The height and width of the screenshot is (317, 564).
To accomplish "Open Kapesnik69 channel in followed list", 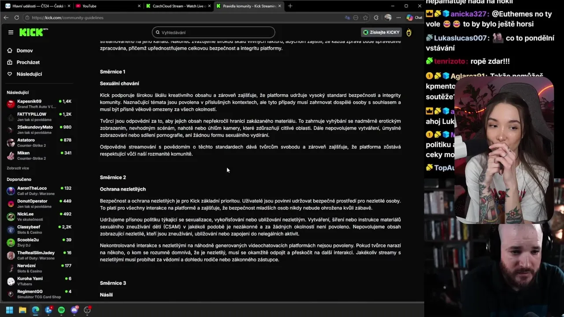I will (x=39, y=104).
